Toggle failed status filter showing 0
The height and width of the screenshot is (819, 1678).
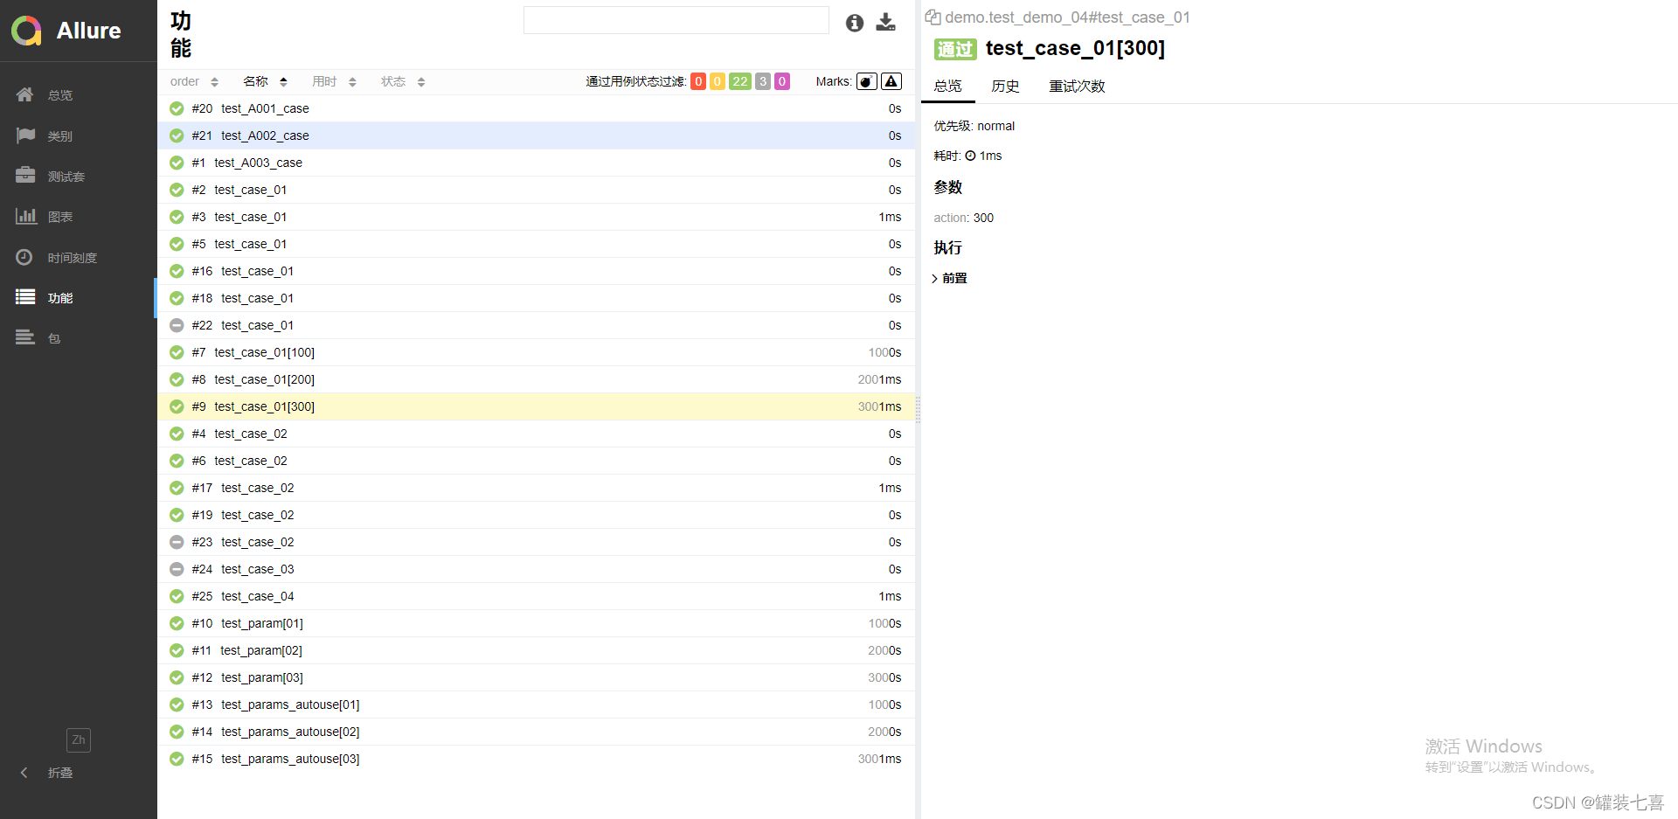coord(698,81)
